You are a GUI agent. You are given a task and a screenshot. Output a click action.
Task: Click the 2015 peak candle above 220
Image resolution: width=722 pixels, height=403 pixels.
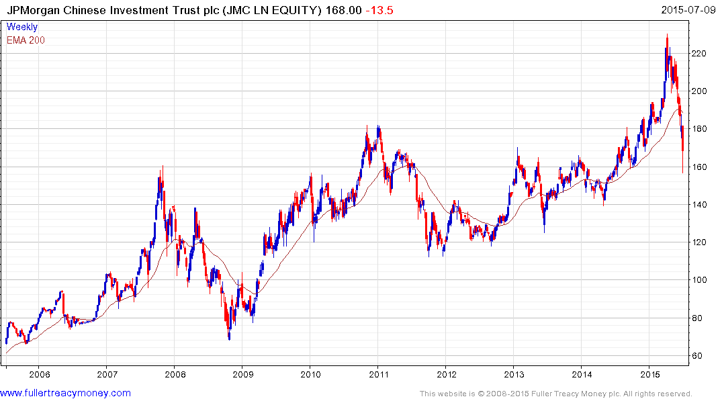tap(667, 53)
